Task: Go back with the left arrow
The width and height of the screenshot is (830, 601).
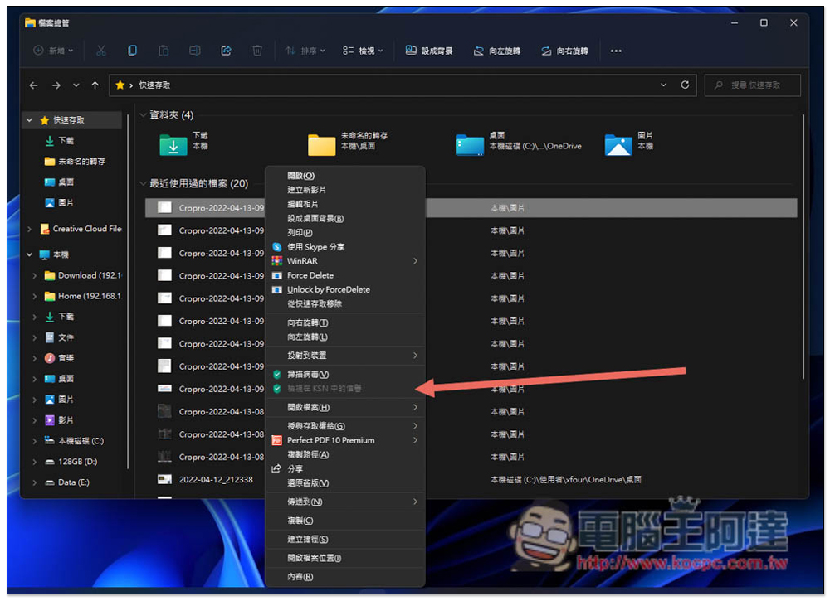Action: coord(33,85)
